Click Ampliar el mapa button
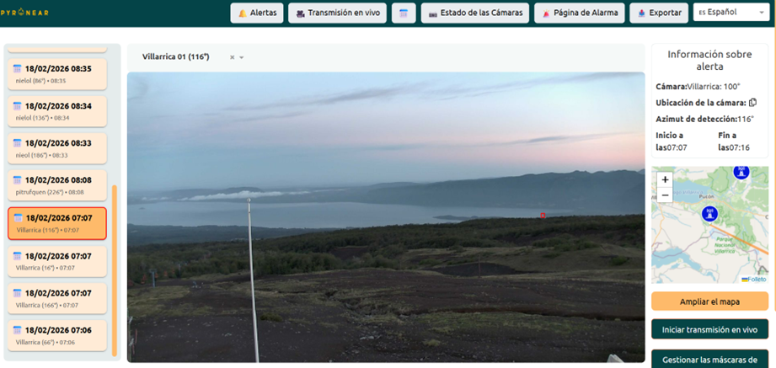776x368 pixels. click(x=709, y=301)
